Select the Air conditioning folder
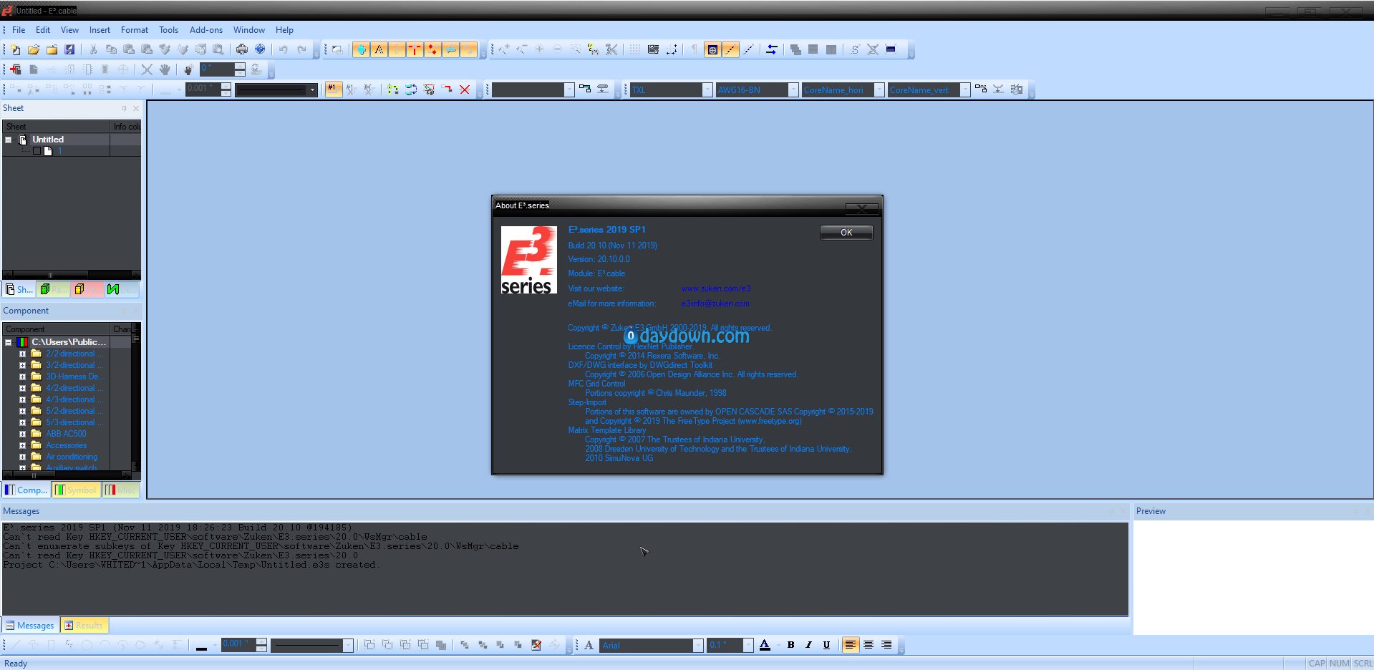The height and width of the screenshot is (670, 1374). click(x=72, y=457)
